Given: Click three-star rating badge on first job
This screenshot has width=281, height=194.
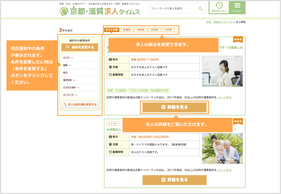Looking at the screenshot, I should click(x=238, y=40).
